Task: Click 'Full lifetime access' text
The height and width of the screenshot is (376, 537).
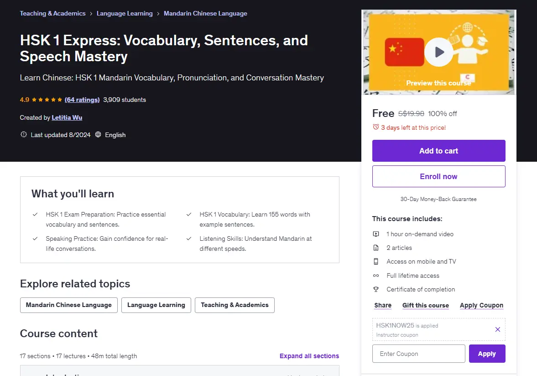Action: click(x=413, y=275)
